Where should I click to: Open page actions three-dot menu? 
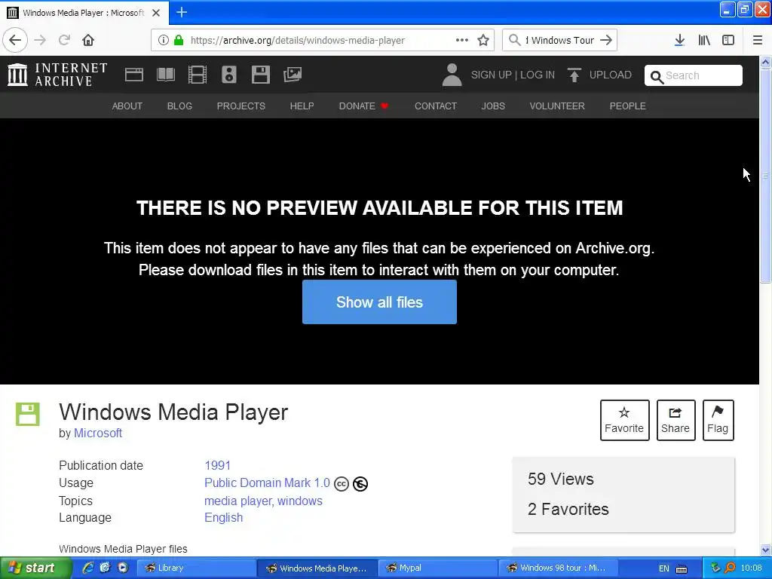click(x=462, y=41)
